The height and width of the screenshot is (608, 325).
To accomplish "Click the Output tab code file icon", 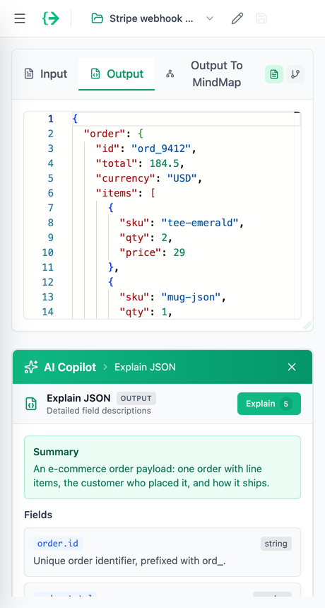I will [x=95, y=74].
